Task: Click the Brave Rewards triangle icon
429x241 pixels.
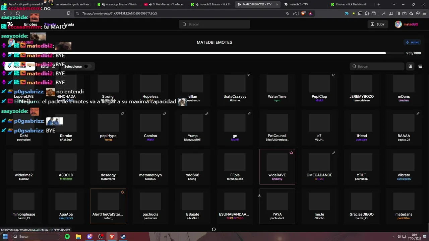Action: [x=310, y=13]
